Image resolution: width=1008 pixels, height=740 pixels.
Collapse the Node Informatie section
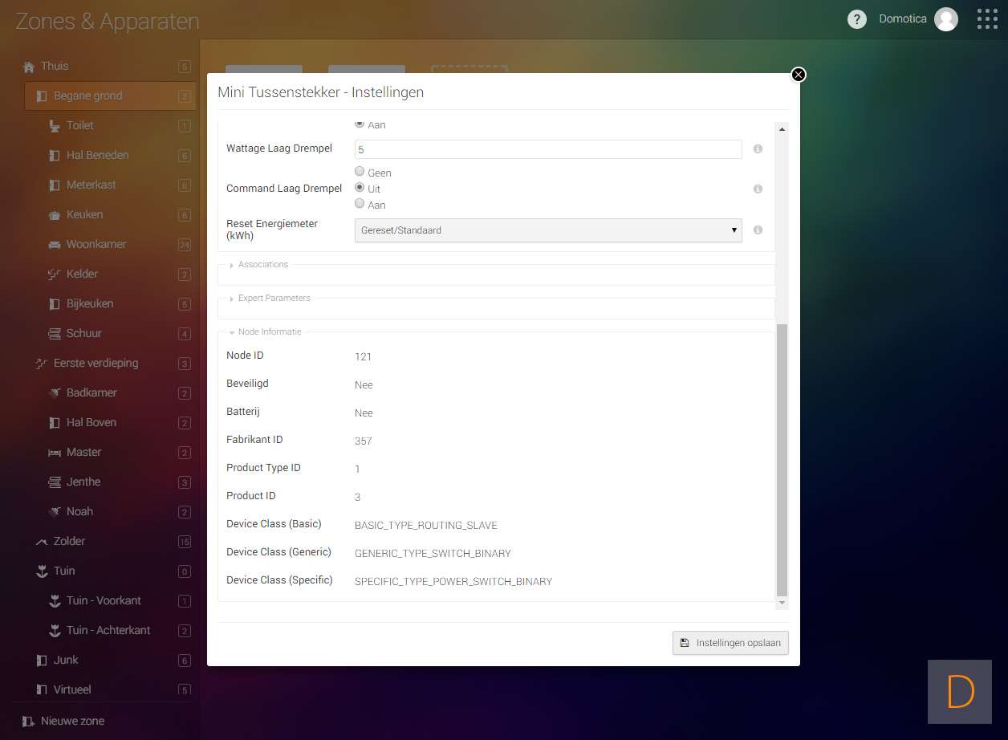coord(269,332)
